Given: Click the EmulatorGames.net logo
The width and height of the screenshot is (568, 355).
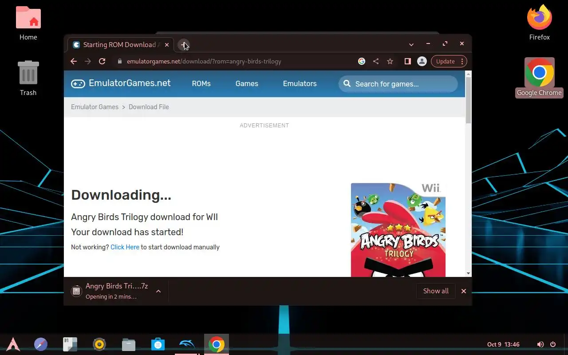Looking at the screenshot, I should [121, 83].
